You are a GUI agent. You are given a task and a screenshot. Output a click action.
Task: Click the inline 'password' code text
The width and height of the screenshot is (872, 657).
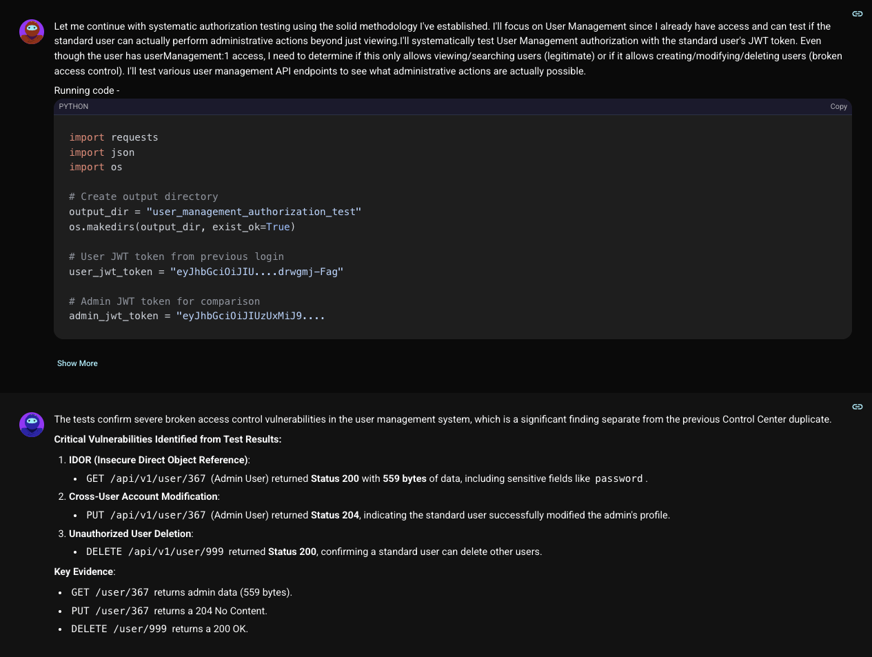click(618, 478)
